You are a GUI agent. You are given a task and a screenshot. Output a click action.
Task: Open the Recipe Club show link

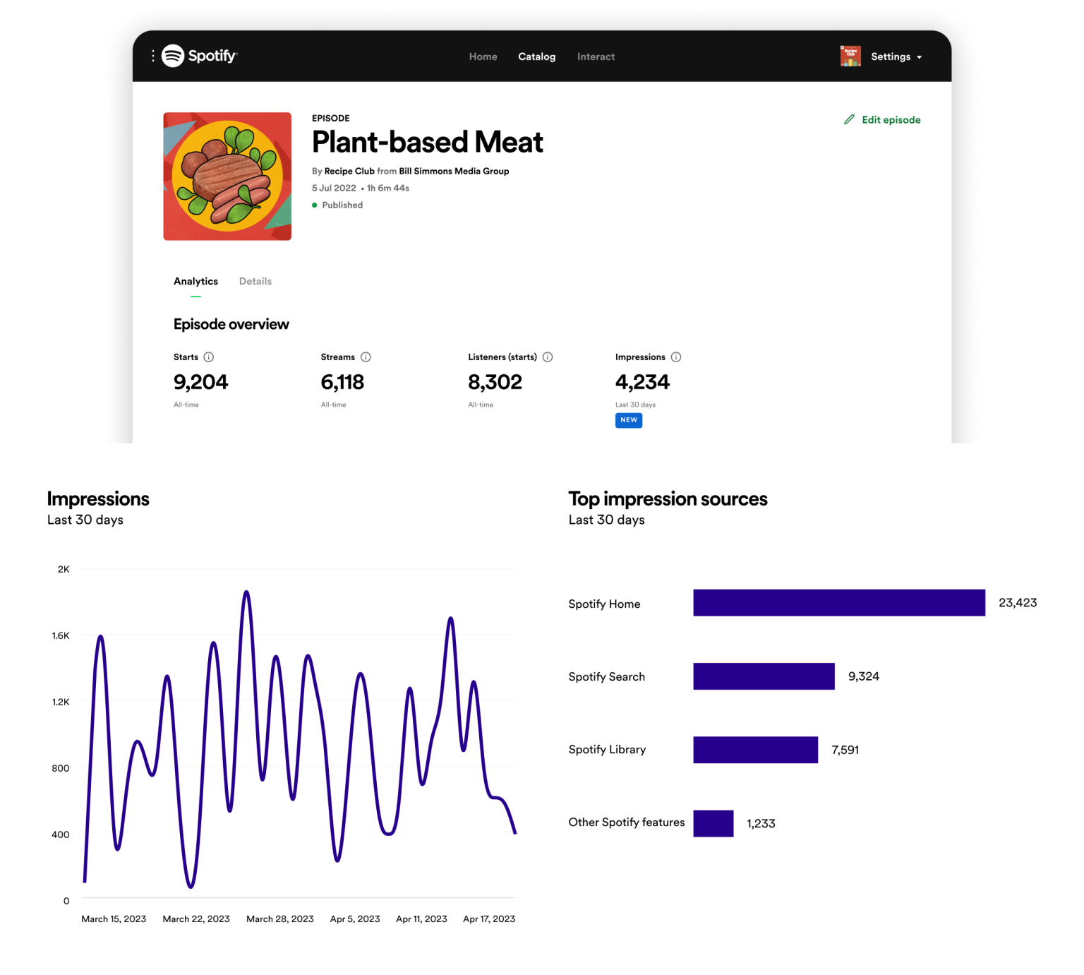coord(349,171)
